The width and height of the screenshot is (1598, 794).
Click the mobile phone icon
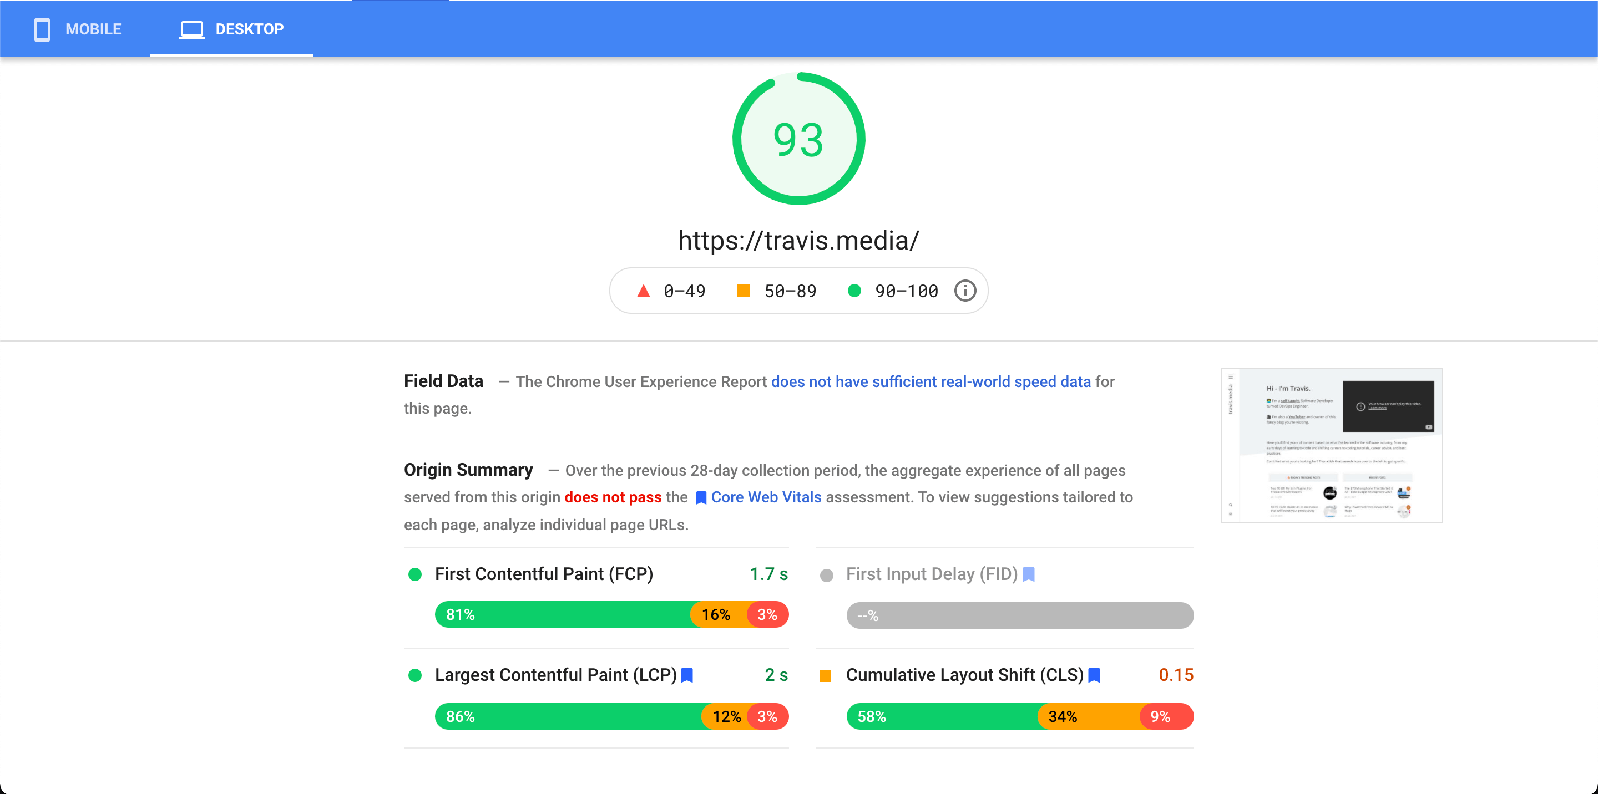pyautogui.click(x=42, y=29)
